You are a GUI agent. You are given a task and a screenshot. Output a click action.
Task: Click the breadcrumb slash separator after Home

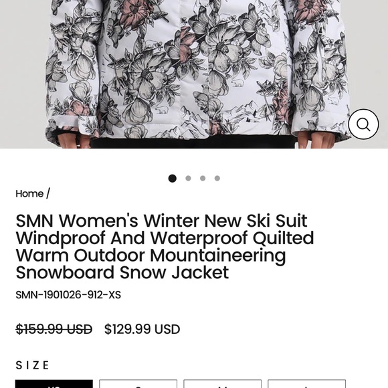pyautogui.click(x=48, y=193)
